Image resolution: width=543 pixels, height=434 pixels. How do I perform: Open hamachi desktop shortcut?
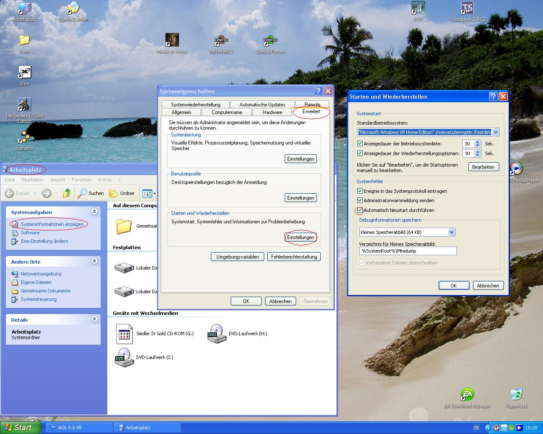(24, 140)
